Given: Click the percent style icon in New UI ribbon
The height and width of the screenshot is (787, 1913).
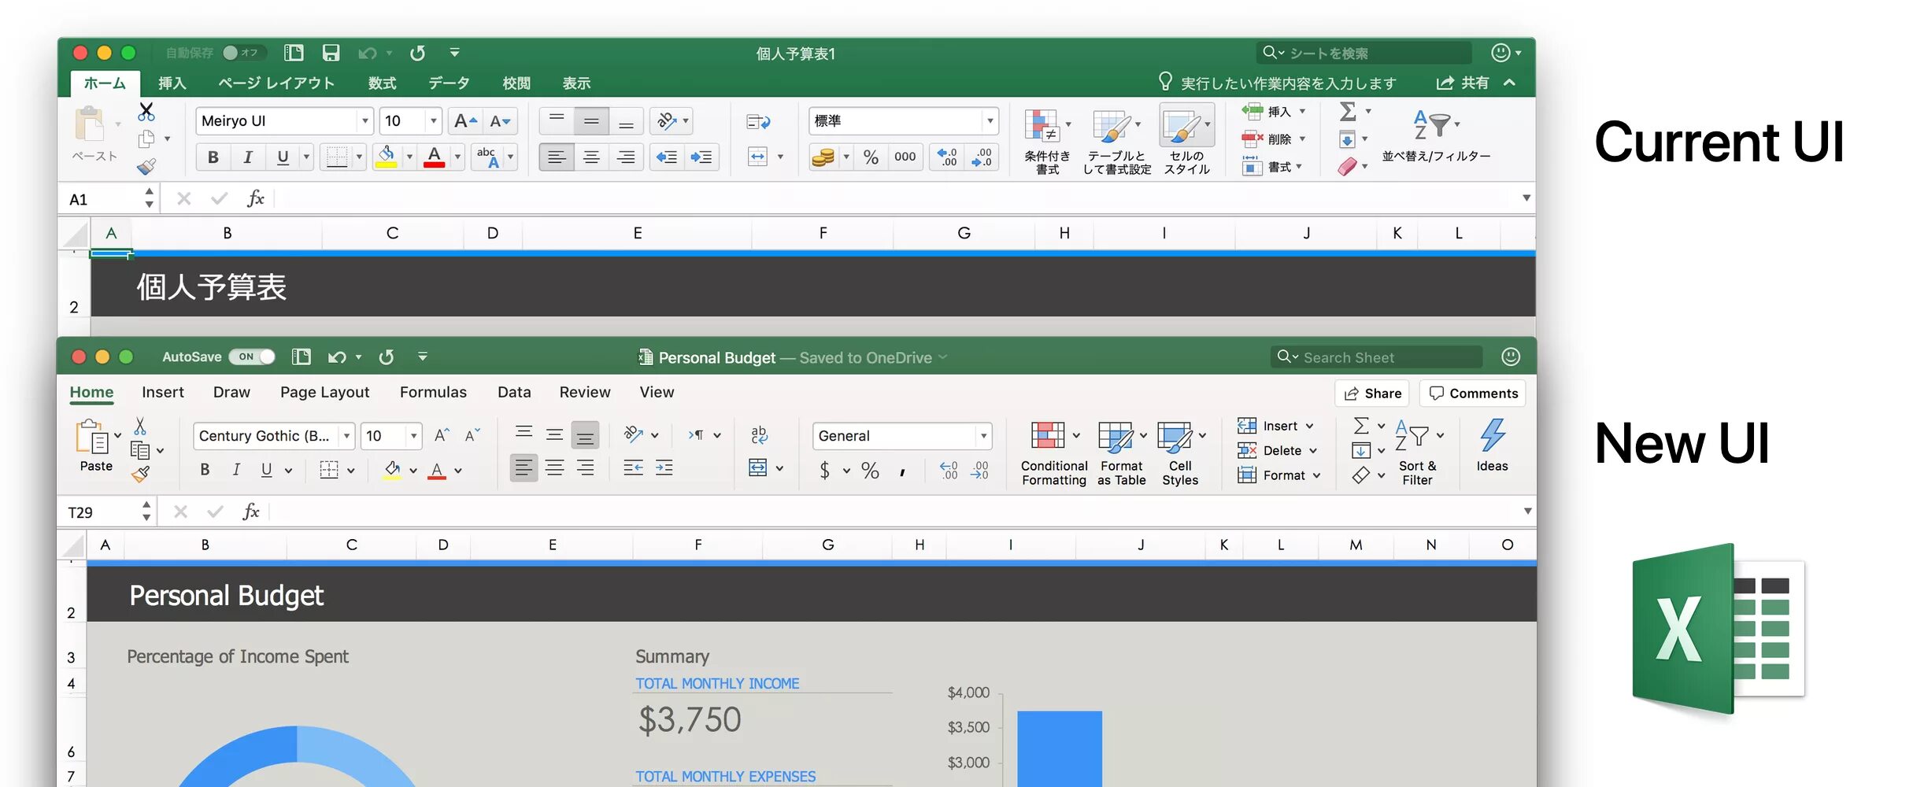Looking at the screenshot, I should tap(870, 471).
